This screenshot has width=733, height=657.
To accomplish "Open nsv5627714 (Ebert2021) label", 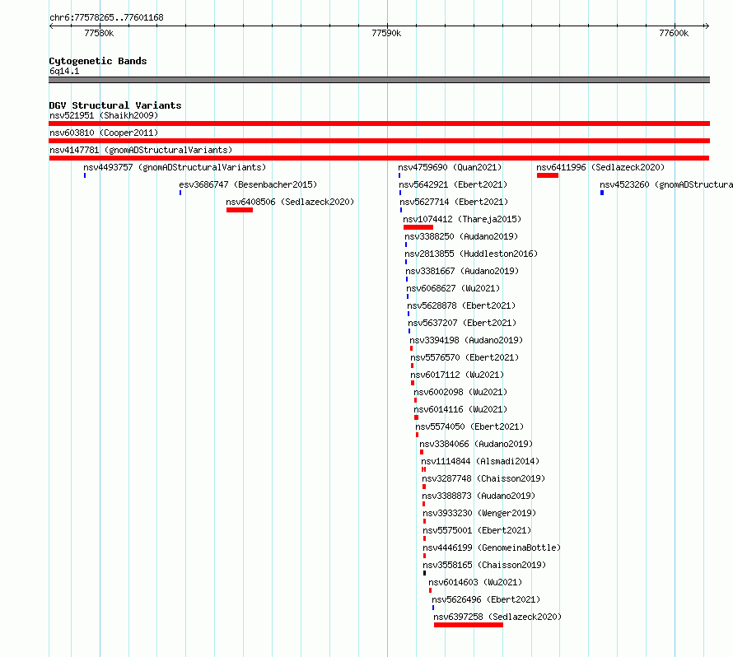I will [x=454, y=202].
